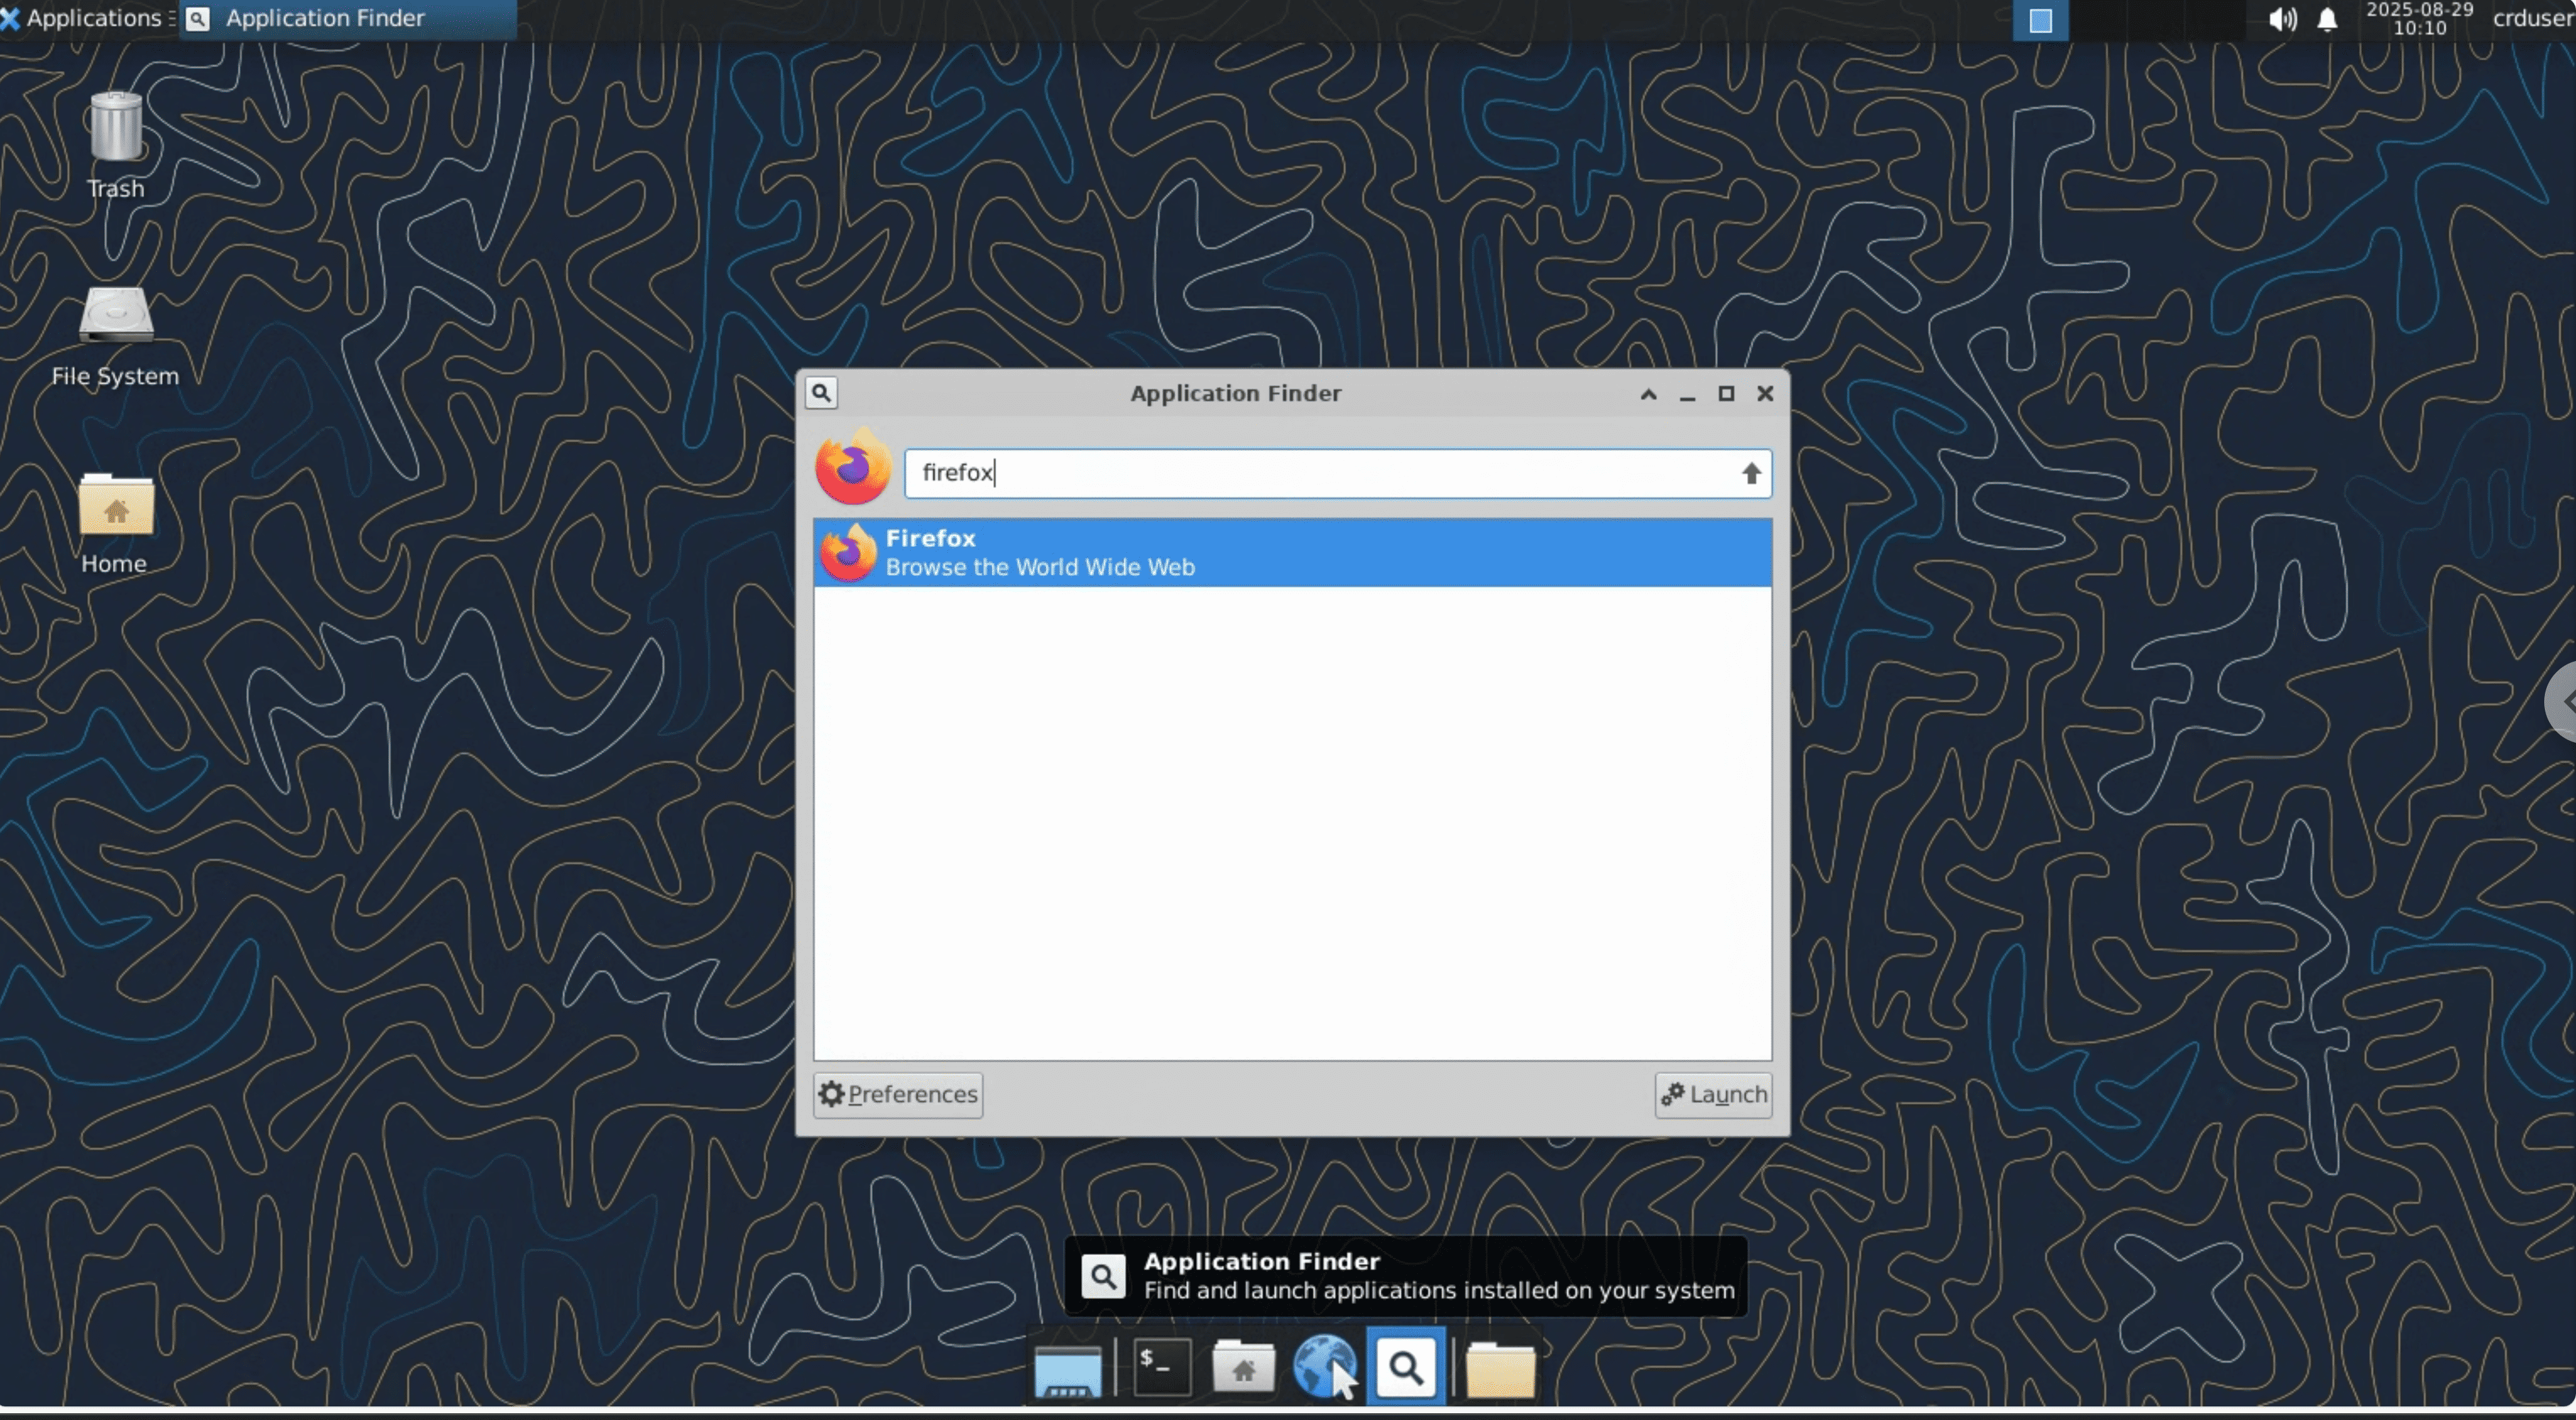Open the notifications bell icon
2576x1420 pixels.
(x=2327, y=20)
